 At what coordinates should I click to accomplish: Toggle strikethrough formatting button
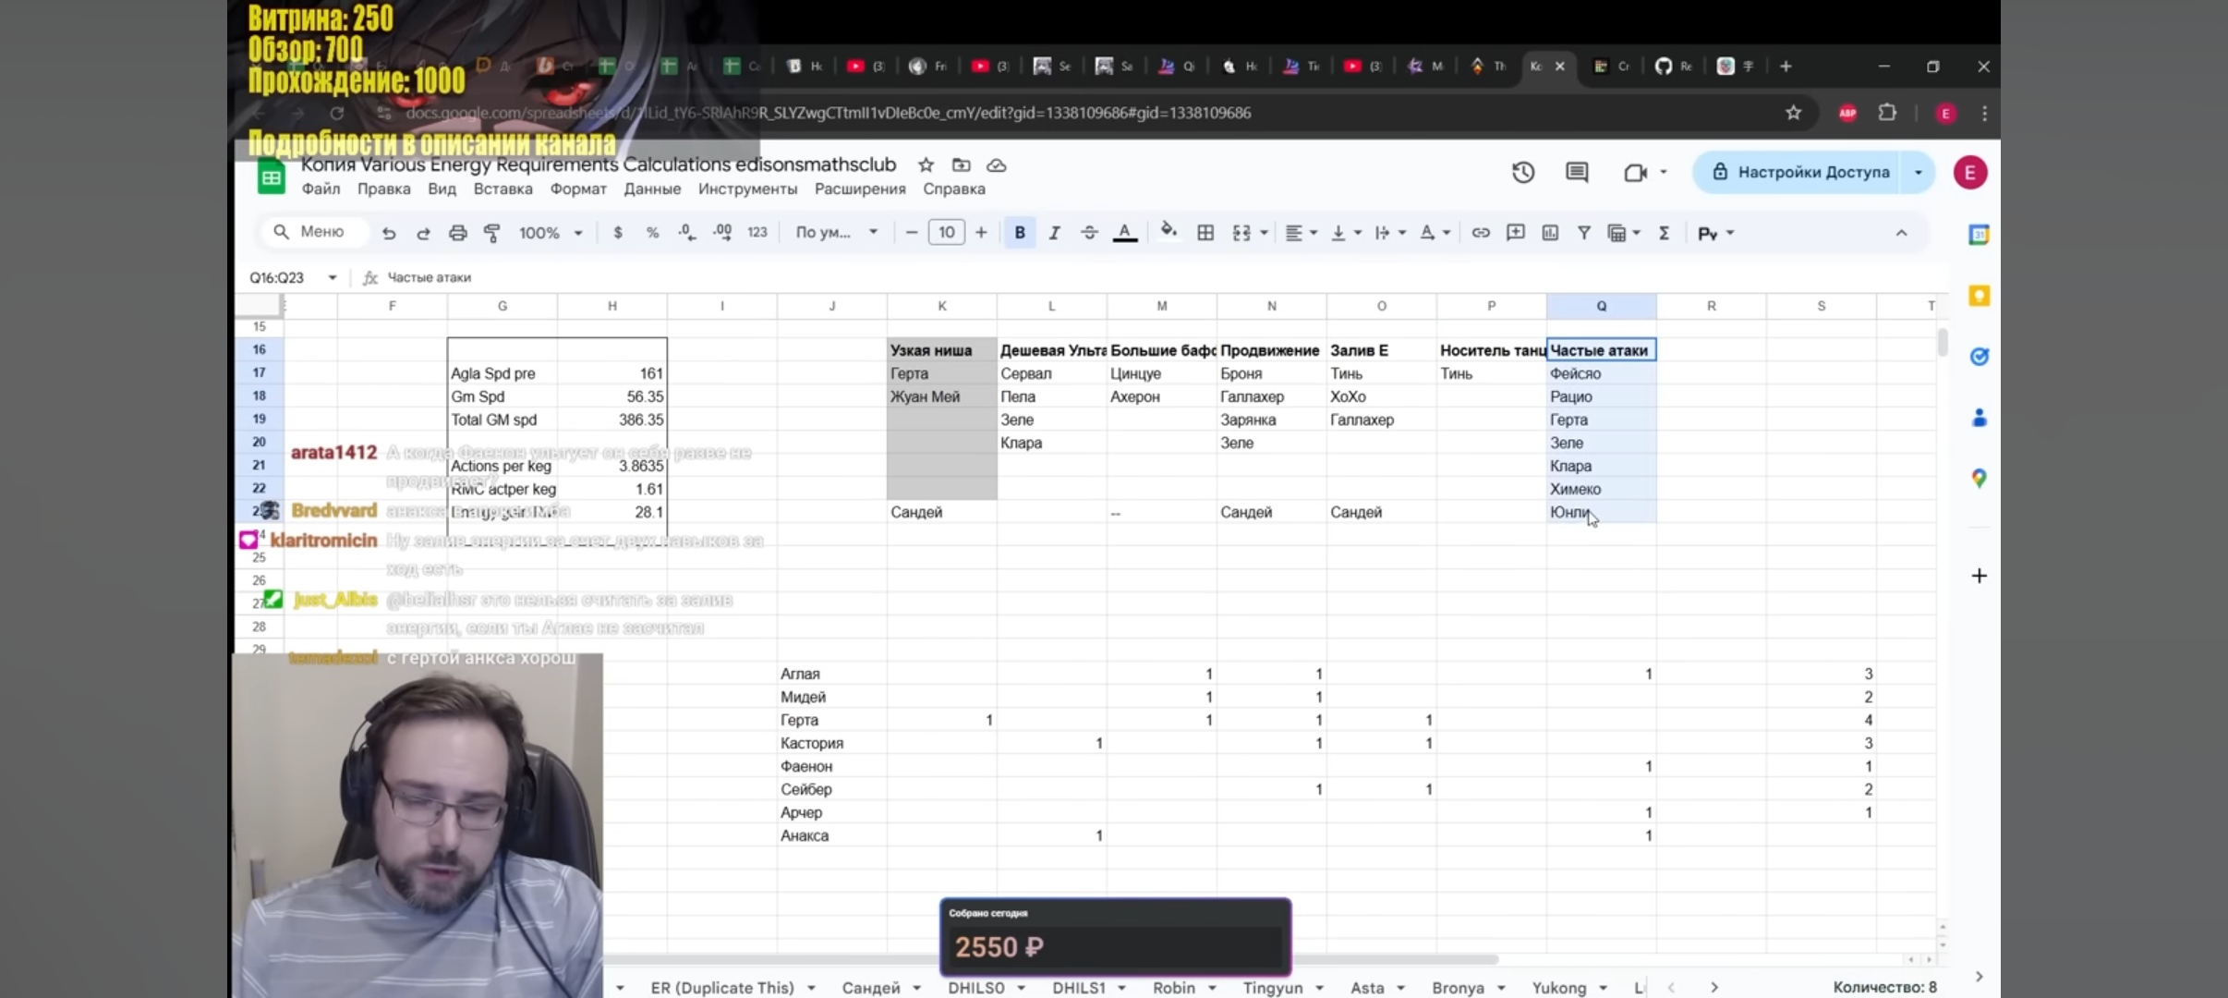[1089, 233]
